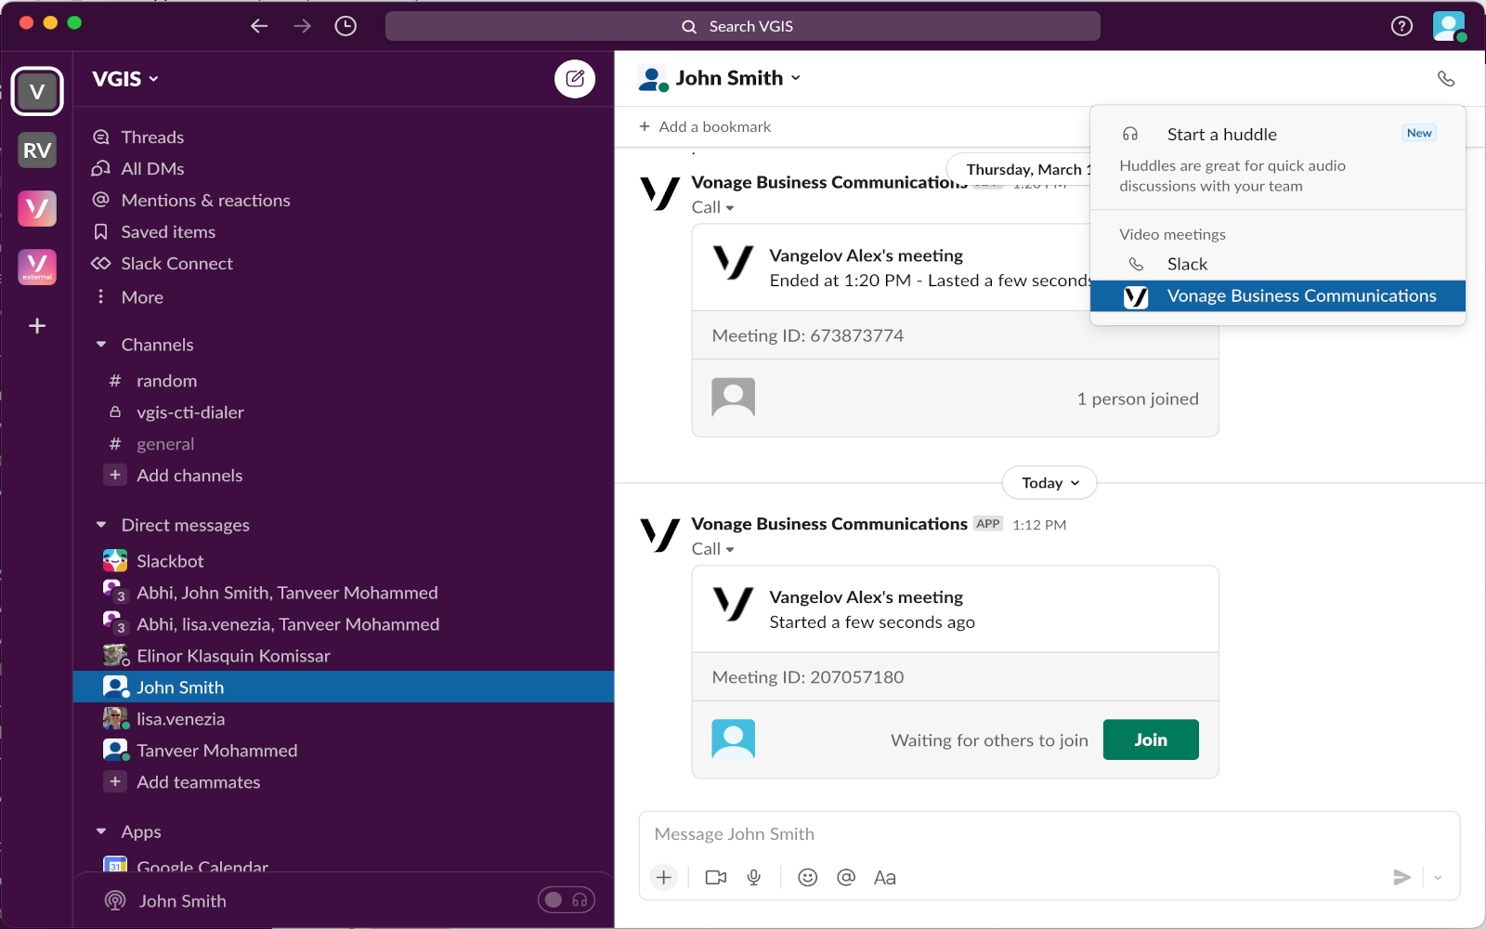
Task: Join the Vangelov Alex's meeting
Action: pyautogui.click(x=1150, y=739)
